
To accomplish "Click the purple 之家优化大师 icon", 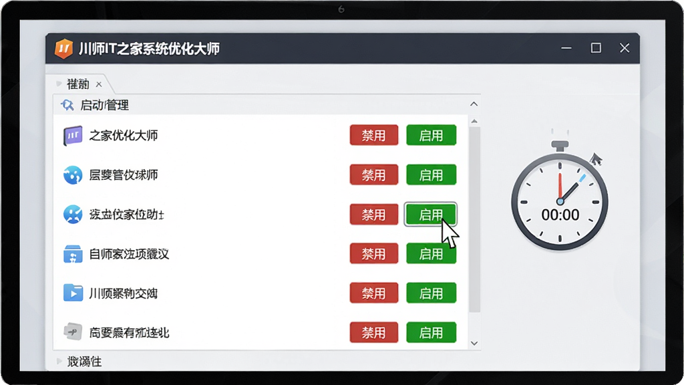I will click(x=72, y=135).
